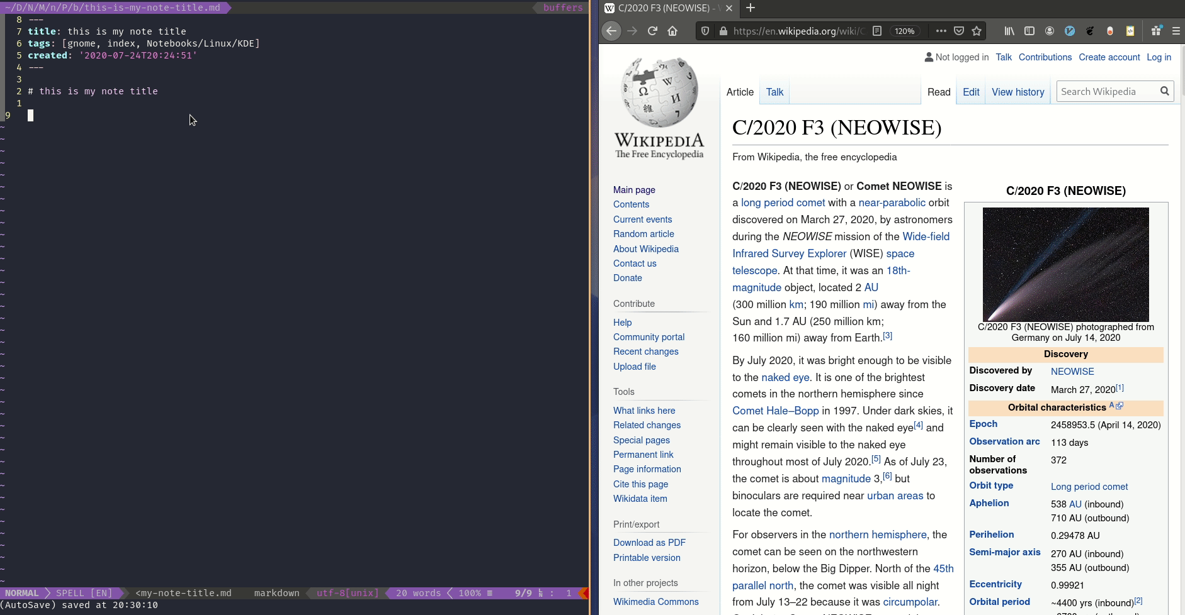Open What links here tool
The width and height of the screenshot is (1185, 615).
pos(644,411)
